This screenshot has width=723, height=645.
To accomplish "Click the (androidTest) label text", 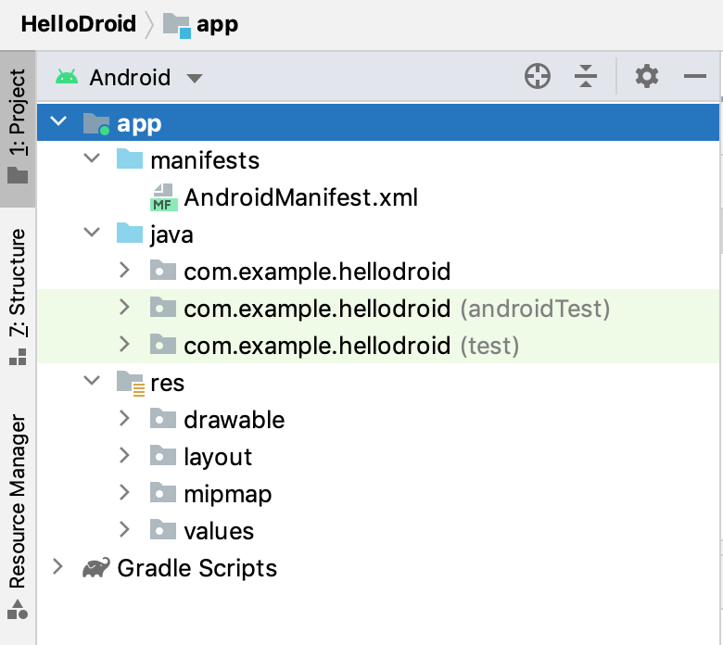I will pos(536,309).
